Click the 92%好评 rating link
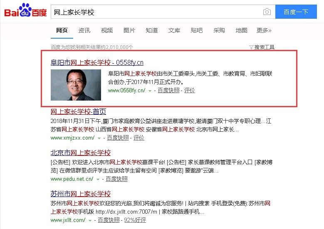 click(135, 220)
